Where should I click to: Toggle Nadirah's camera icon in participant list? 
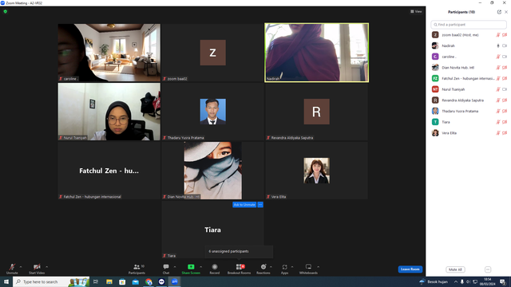(x=505, y=46)
